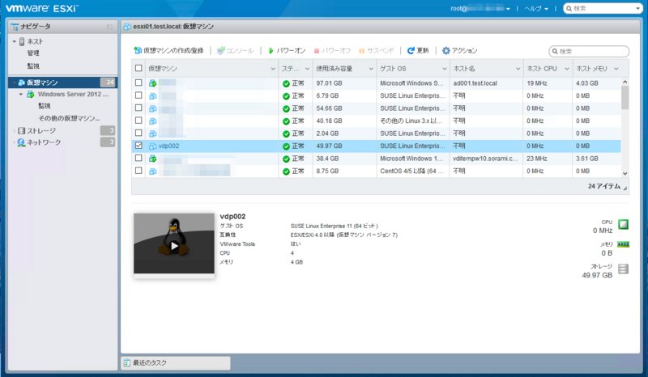648x377 pixels.
Task: Click the VM icon in the 38.4 GB row
Action: pyautogui.click(x=152, y=159)
